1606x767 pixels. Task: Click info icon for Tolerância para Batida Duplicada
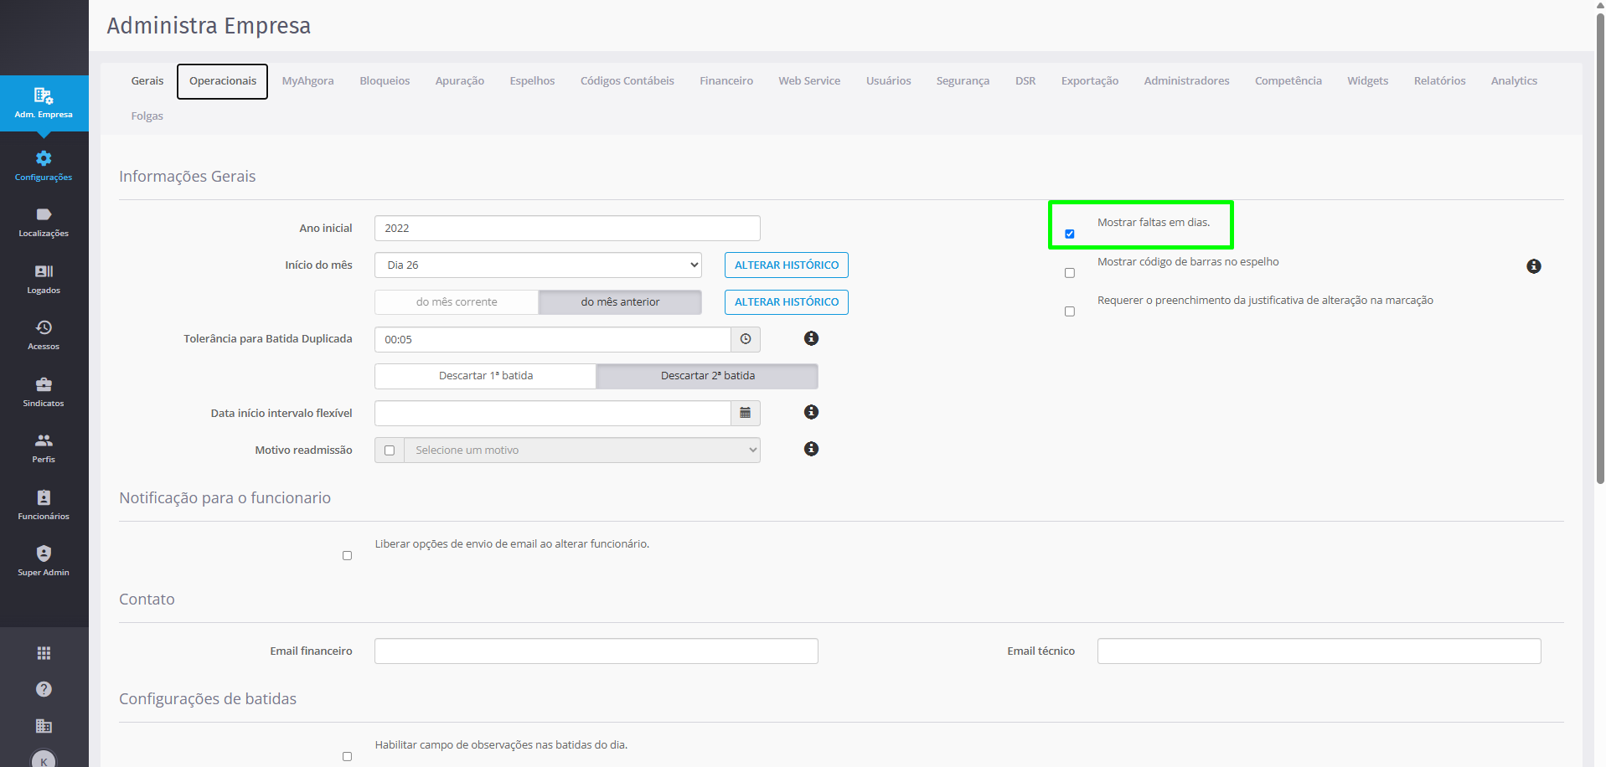811,338
